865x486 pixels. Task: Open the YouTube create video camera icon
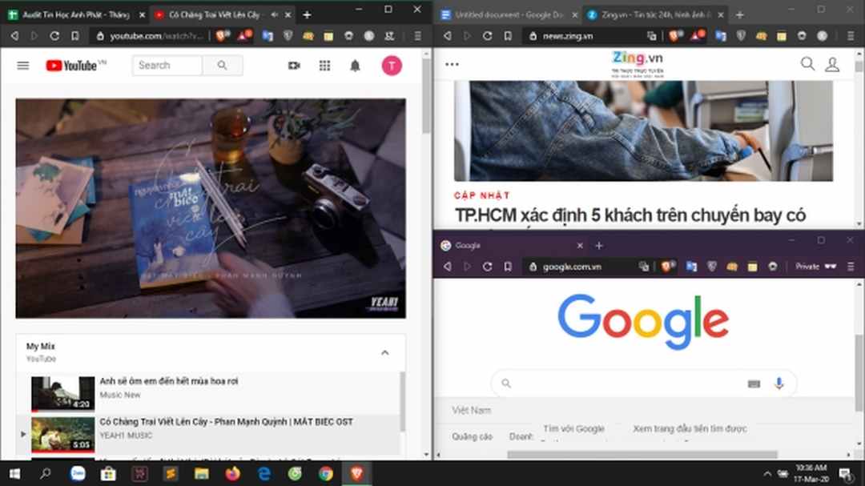pyautogui.click(x=294, y=66)
